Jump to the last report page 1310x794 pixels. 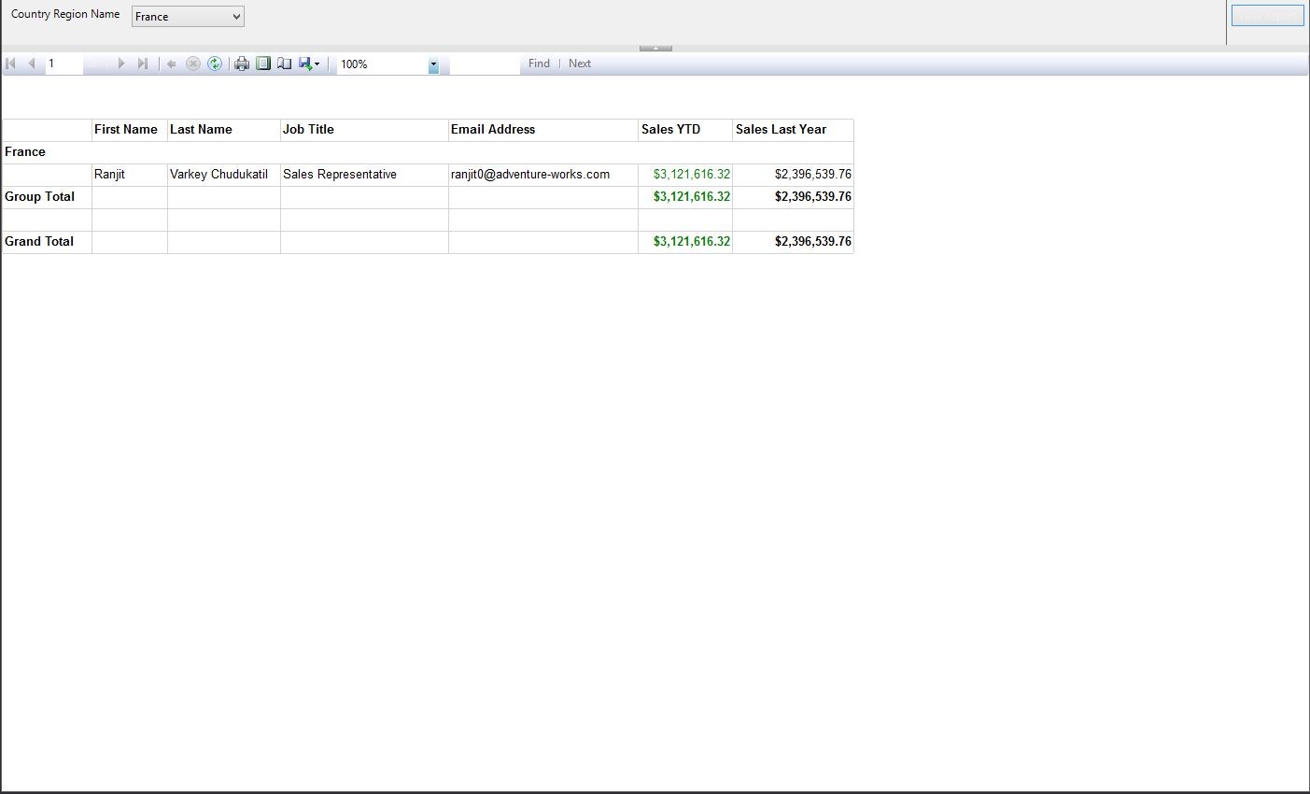coord(142,64)
